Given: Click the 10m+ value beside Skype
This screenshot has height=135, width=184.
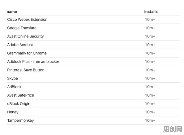Looking at the screenshot, I should click(150, 79).
